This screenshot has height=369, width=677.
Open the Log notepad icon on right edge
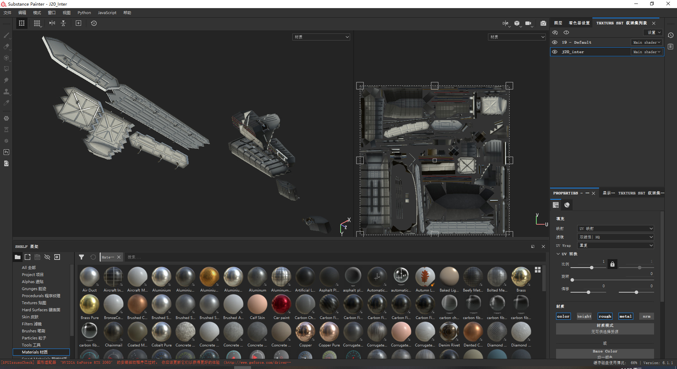(671, 46)
